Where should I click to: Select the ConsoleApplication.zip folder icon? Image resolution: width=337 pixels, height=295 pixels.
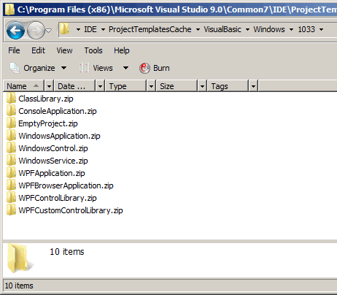(x=11, y=111)
